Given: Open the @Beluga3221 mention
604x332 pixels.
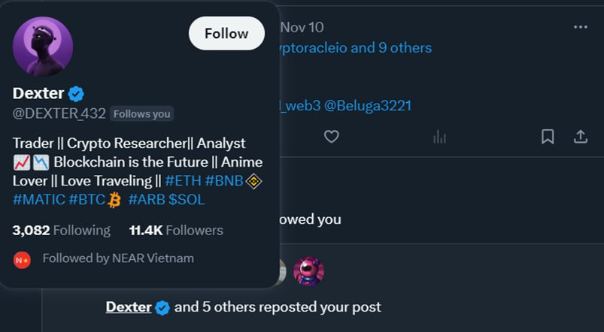Looking at the screenshot, I should [x=367, y=105].
